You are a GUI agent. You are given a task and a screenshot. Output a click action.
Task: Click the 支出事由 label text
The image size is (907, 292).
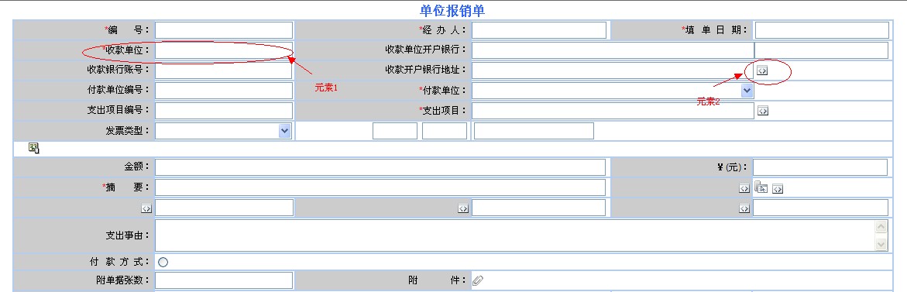pos(127,235)
